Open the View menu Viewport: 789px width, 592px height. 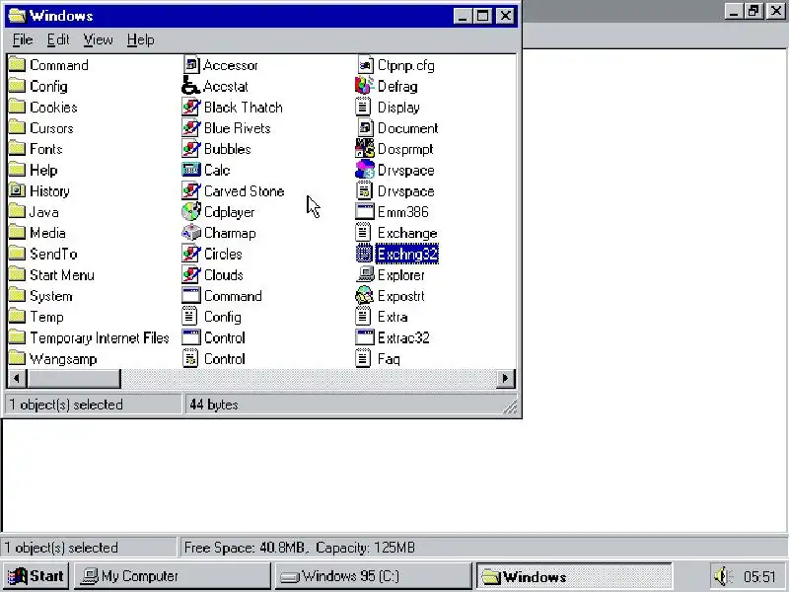coord(98,39)
